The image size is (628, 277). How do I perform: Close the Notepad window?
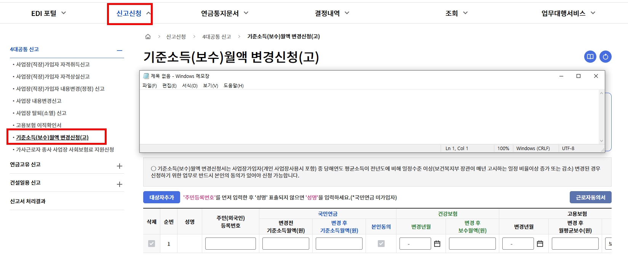(x=596, y=76)
